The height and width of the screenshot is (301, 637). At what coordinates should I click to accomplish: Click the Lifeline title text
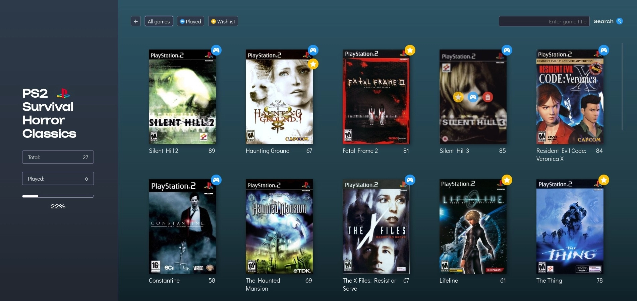(449, 281)
